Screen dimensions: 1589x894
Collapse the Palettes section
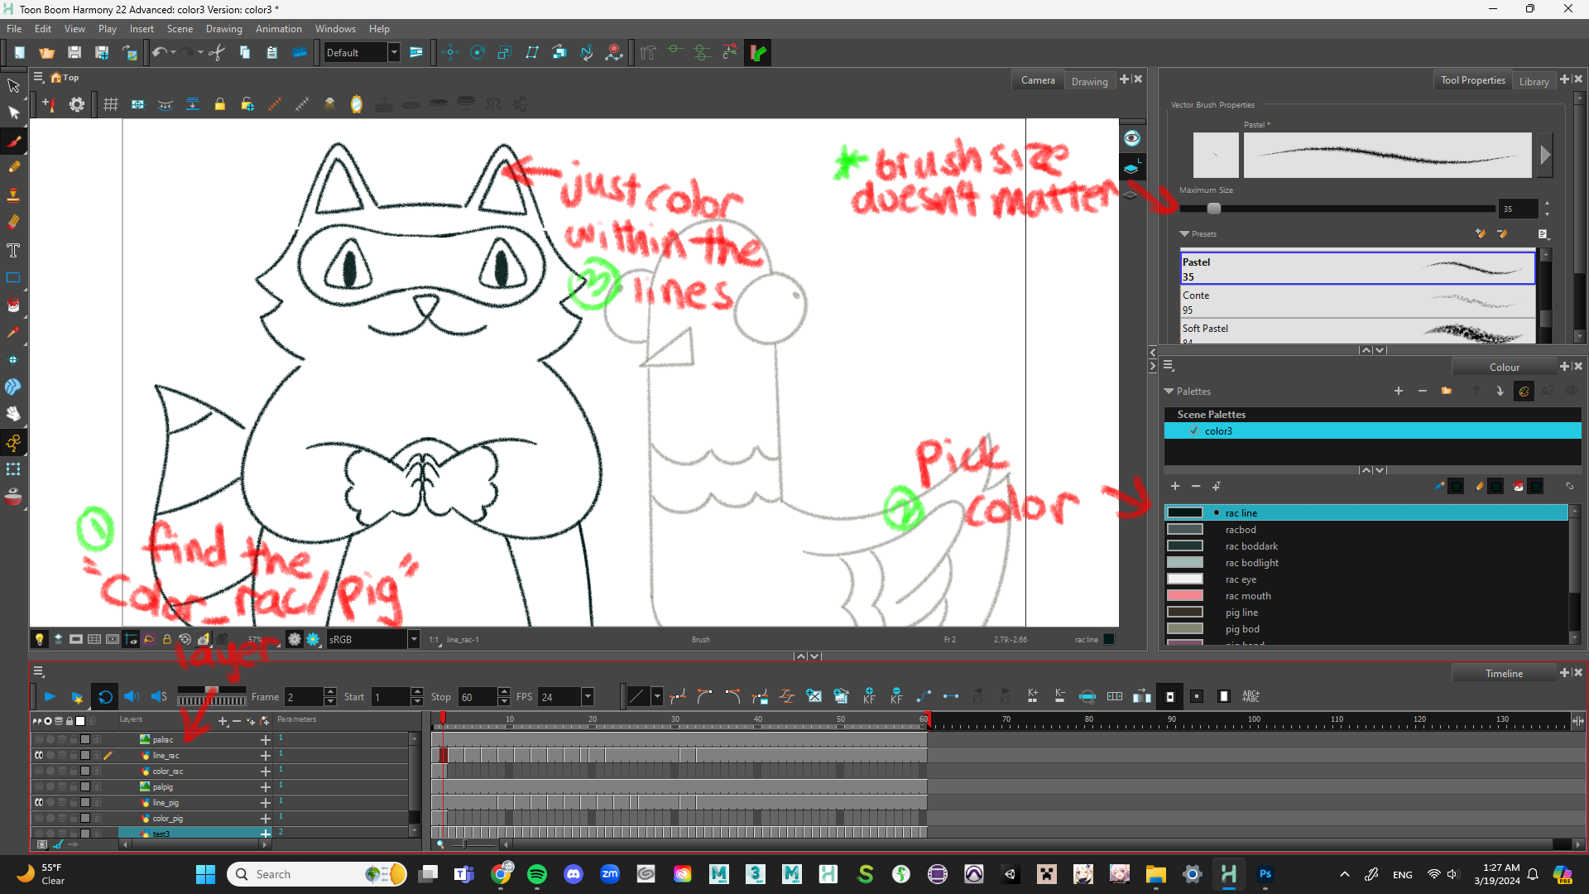(1169, 392)
